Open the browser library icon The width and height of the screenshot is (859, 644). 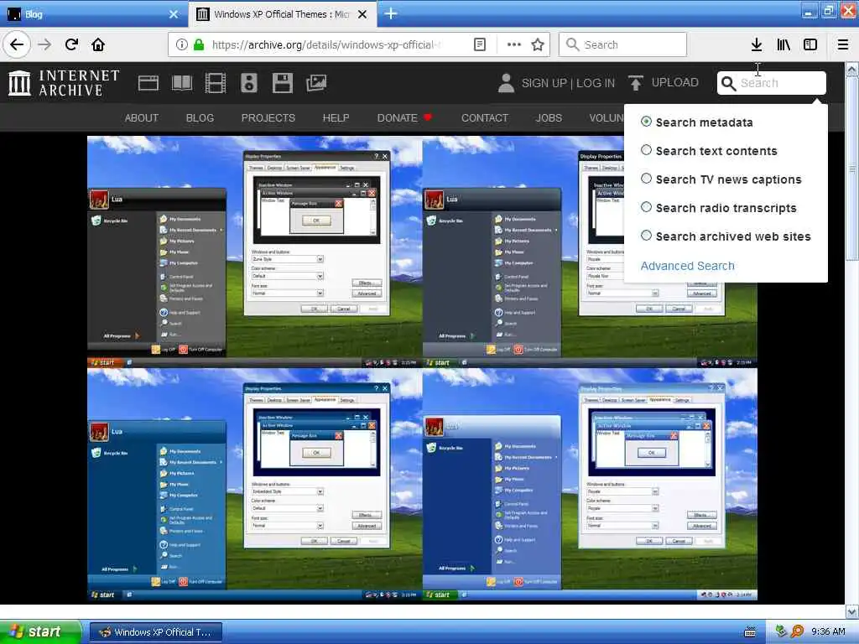tap(784, 44)
